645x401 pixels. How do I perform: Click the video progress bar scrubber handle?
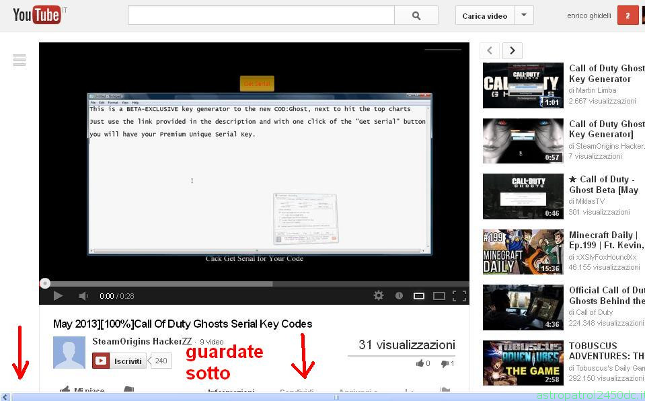(x=45, y=283)
